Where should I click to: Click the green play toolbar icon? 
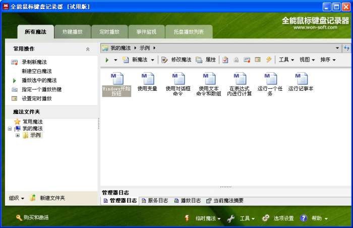tap(107, 60)
